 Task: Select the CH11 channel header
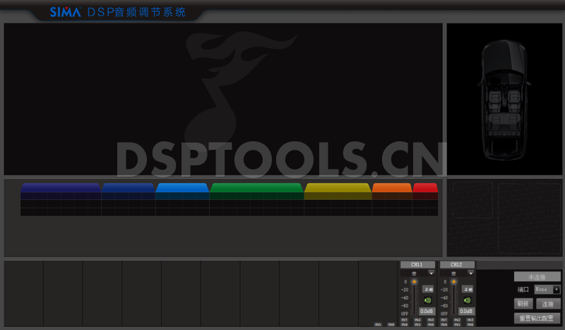coord(417,265)
